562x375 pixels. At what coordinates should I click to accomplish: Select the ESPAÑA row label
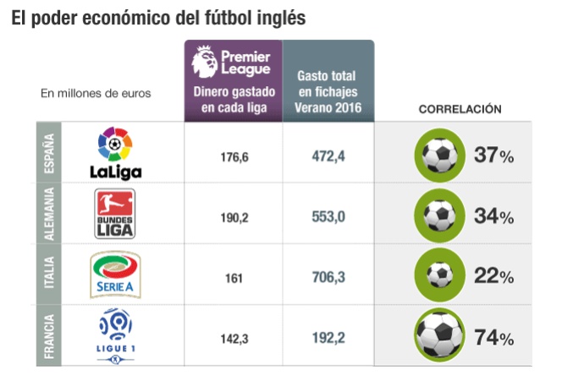tap(49, 153)
